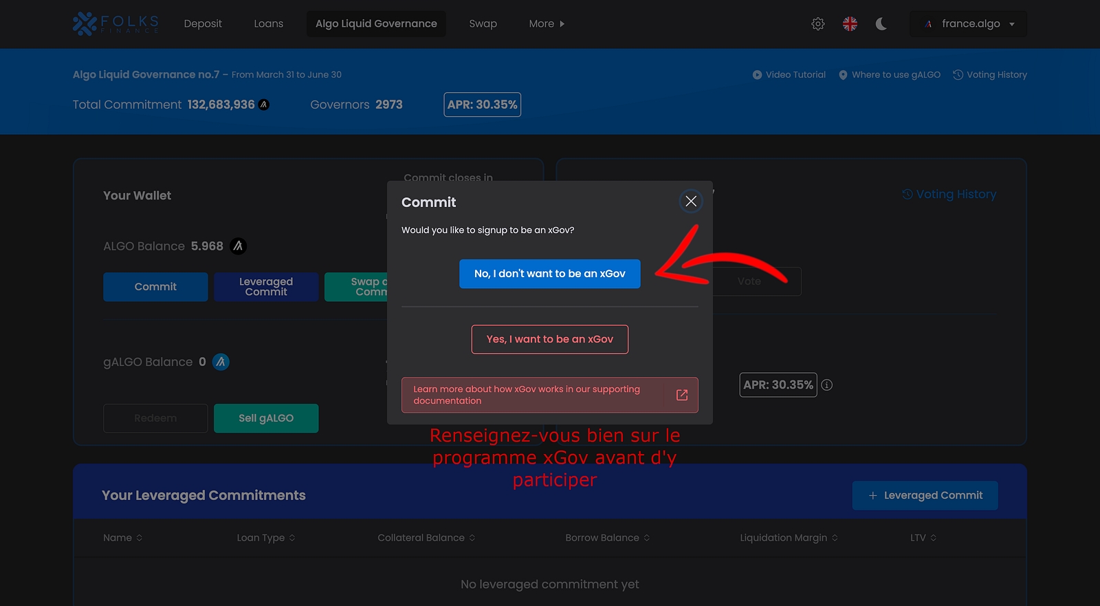Click the UK flag language icon
Viewport: 1100px width, 606px height.
coord(850,24)
